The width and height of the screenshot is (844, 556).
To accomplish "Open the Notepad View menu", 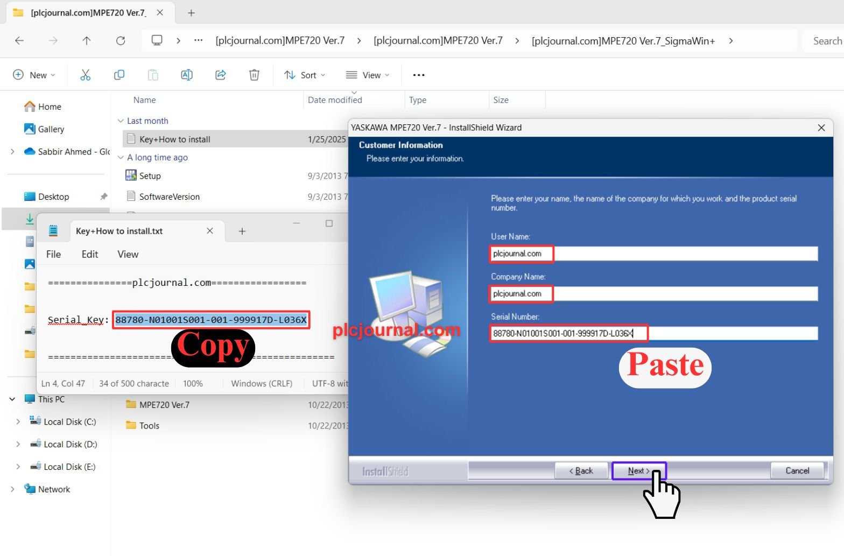I will tap(128, 254).
